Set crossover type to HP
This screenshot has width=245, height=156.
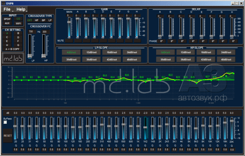pos(37,21)
